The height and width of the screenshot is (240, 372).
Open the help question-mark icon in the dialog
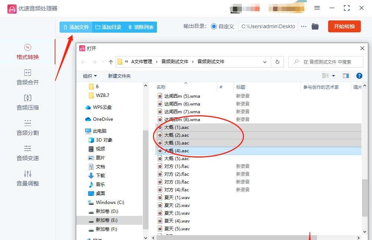pyautogui.click(x=359, y=76)
